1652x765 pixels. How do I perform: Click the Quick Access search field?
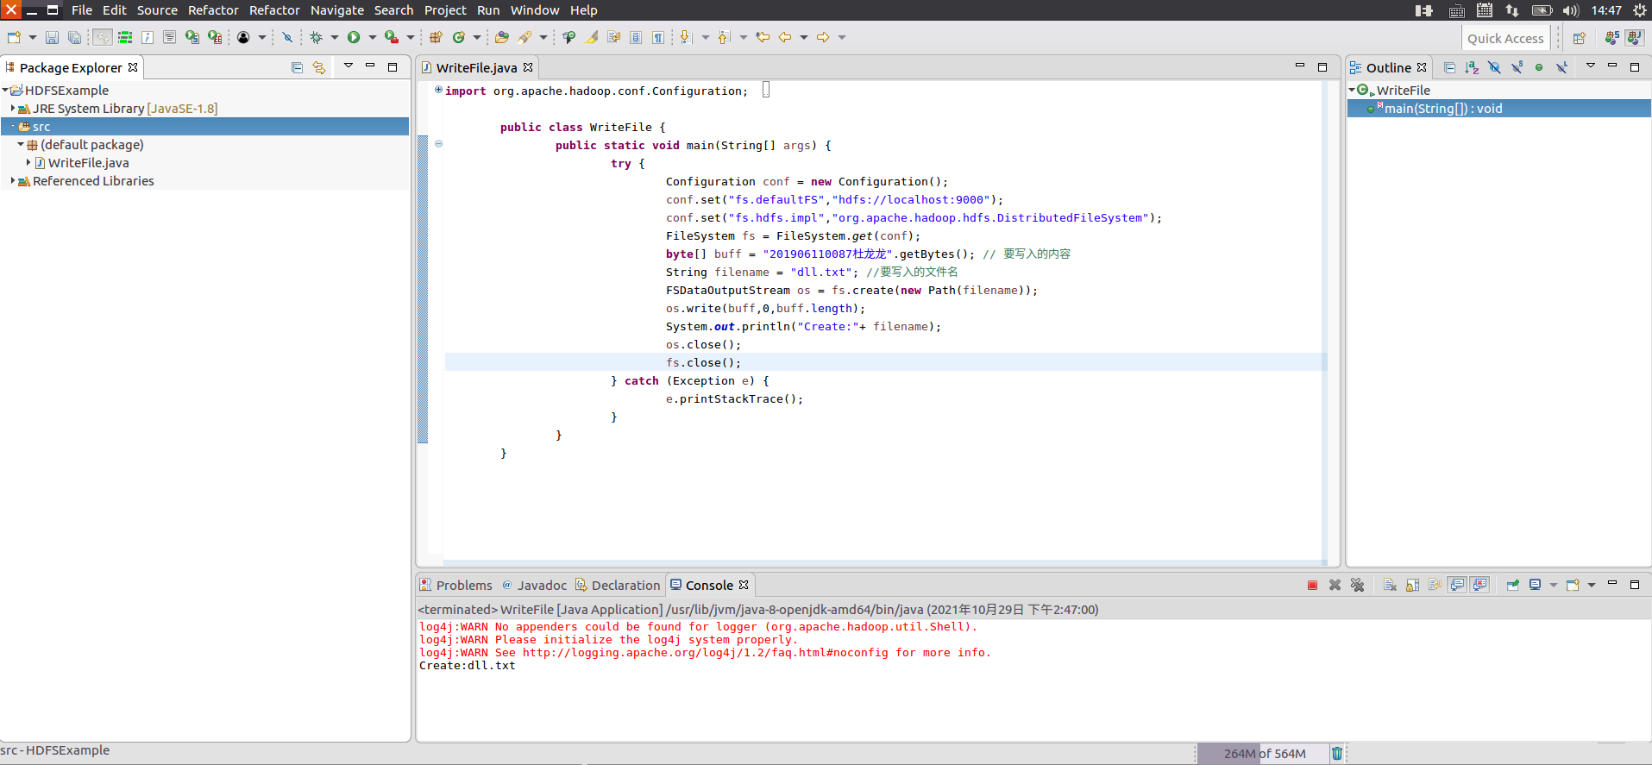1505,38
